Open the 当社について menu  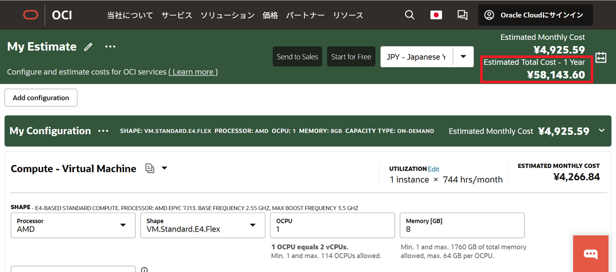(x=130, y=15)
